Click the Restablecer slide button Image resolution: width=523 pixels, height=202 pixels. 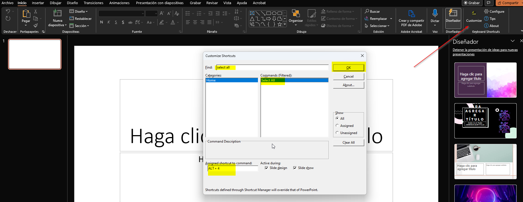(80, 18)
